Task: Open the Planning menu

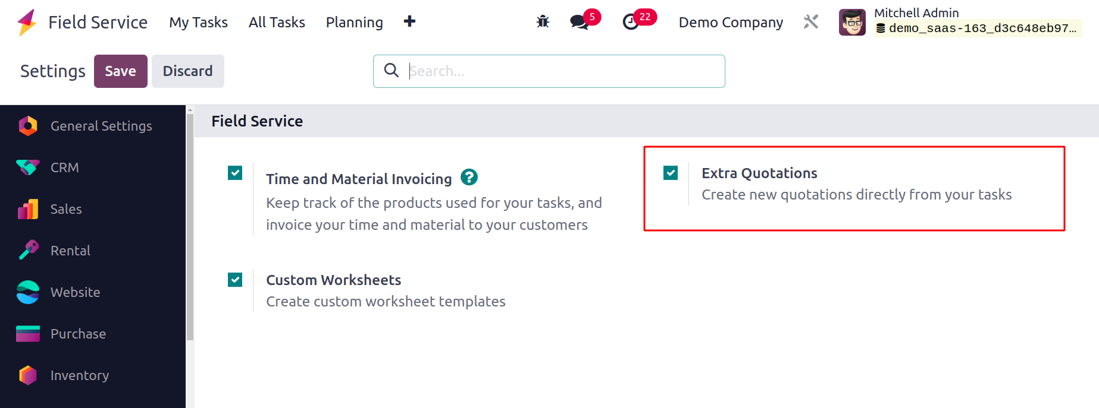Action: click(x=354, y=23)
